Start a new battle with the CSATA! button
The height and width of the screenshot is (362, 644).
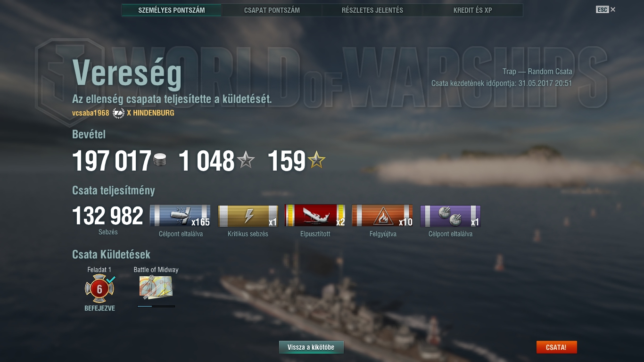556,347
